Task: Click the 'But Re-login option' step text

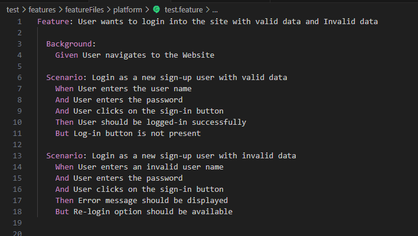Action: click(144, 211)
